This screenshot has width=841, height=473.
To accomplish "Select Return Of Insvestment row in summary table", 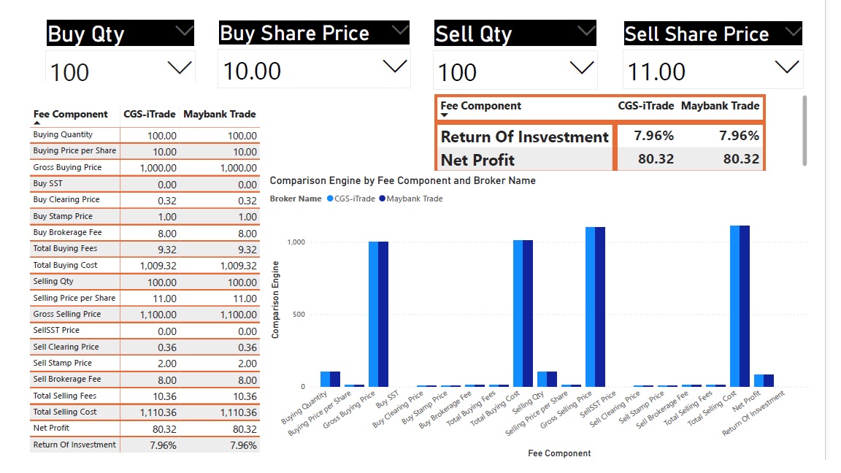I will pyautogui.click(x=524, y=136).
